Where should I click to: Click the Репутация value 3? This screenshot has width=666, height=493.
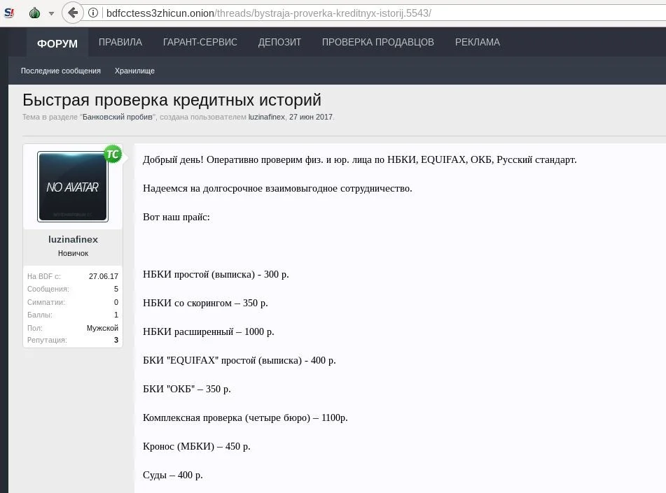[x=116, y=340]
